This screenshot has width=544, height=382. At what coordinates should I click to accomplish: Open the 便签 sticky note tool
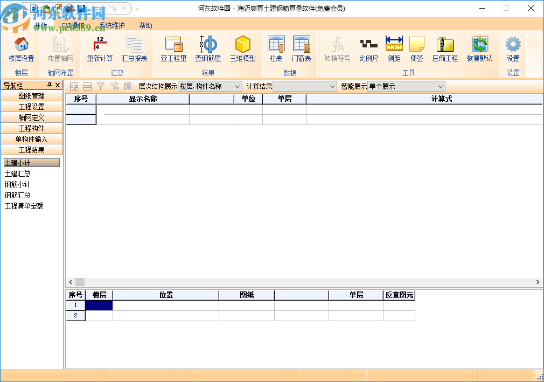pos(417,50)
